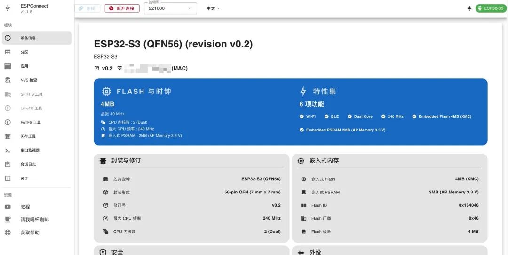Click the memory icon in 封装与修订 header
Image resolution: width=508 pixels, height=255 pixels.
tap(103, 161)
